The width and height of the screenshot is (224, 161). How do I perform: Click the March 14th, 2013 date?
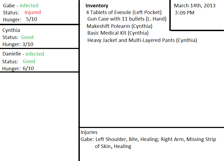point(195,6)
